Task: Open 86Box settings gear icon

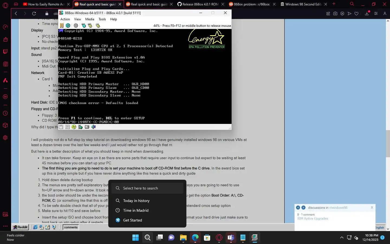Action: click(x=98, y=25)
